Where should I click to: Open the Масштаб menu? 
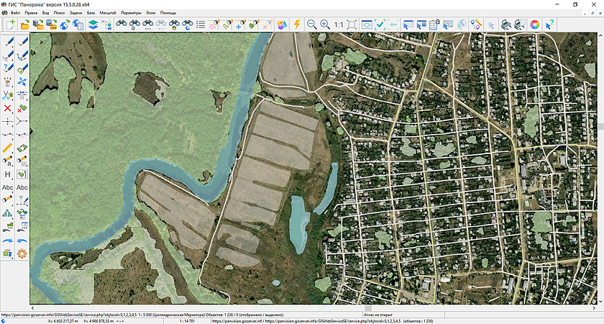107,13
